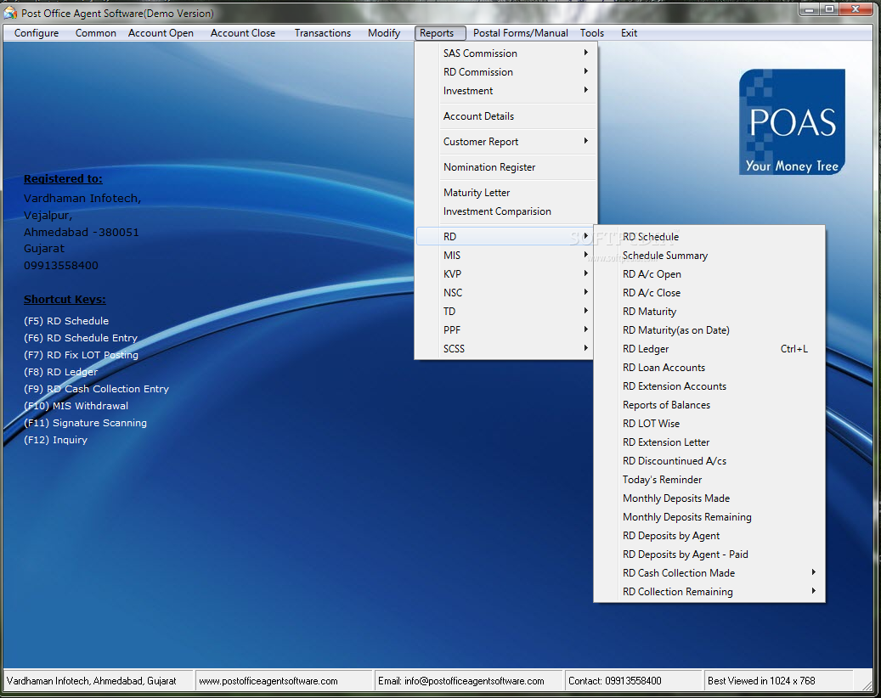The width and height of the screenshot is (881, 698).
Task: Select RD Extension Accounts
Action: coord(709,386)
